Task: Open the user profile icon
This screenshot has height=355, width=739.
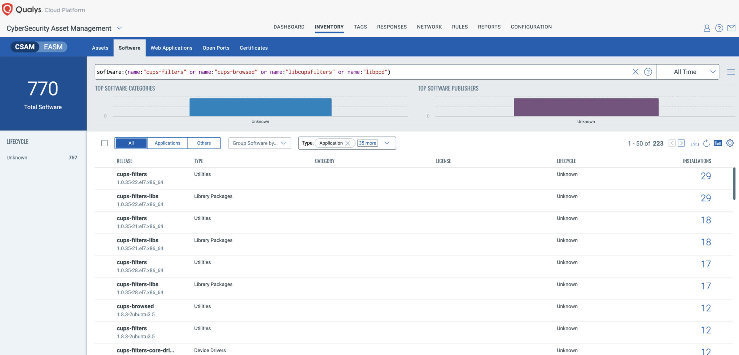Action: coord(707,28)
